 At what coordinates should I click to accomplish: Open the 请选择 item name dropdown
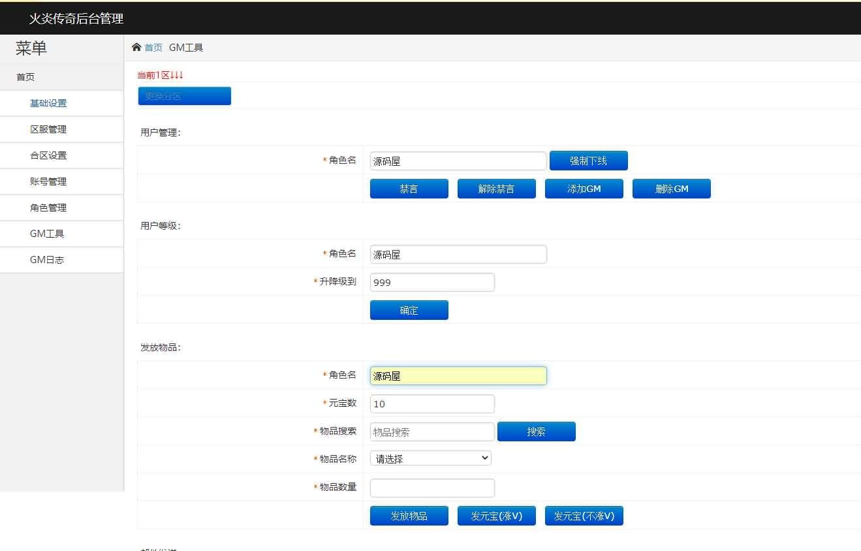(x=430, y=458)
